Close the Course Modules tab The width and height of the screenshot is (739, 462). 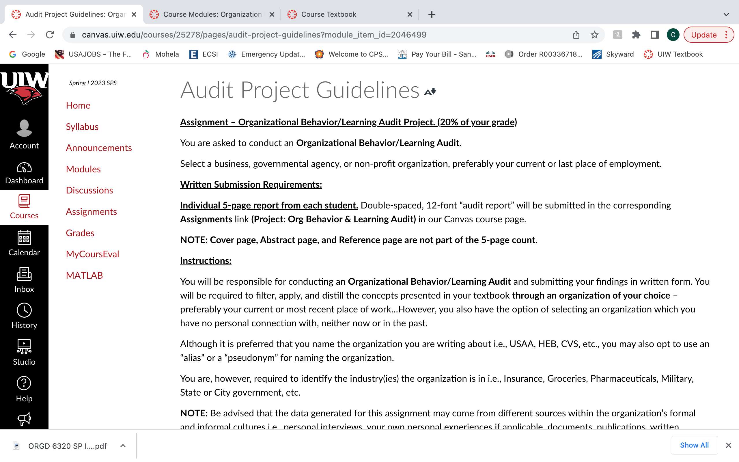pos(272,14)
